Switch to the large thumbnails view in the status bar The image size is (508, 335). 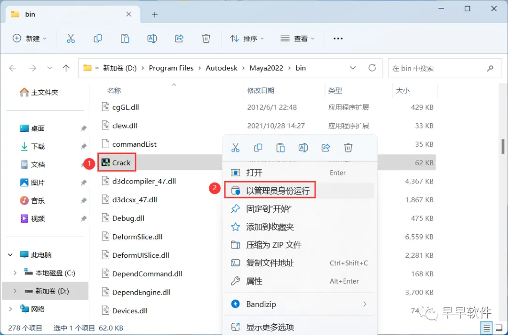499,328
